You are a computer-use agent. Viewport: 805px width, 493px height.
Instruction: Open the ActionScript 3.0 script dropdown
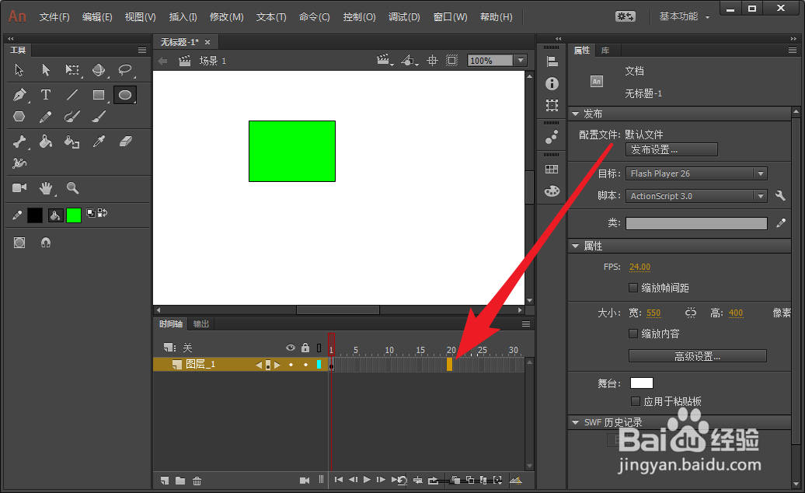pyautogui.click(x=760, y=196)
